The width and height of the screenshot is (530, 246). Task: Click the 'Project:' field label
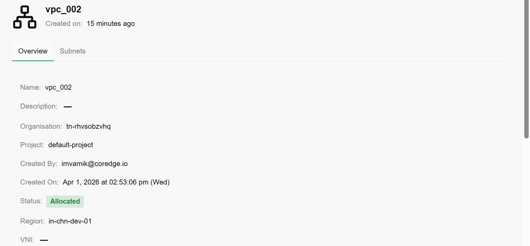coord(32,145)
